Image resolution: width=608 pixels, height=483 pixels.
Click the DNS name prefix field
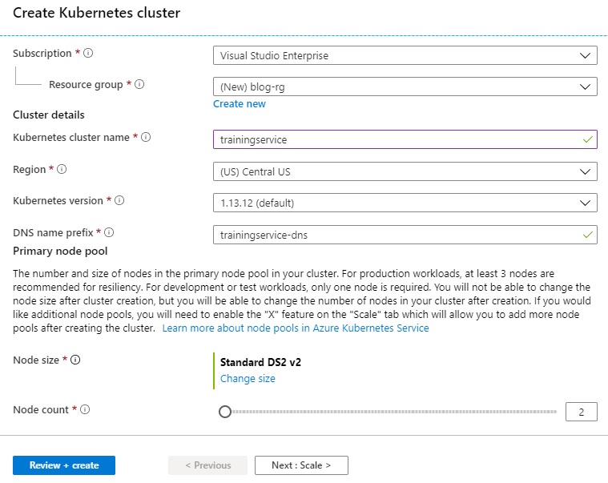tap(405, 235)
